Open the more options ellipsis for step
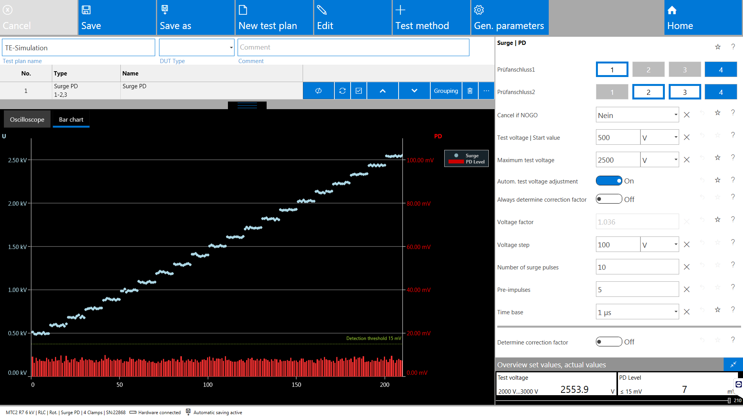The height and width of the screenshot is (418, 743). point(486,91)
